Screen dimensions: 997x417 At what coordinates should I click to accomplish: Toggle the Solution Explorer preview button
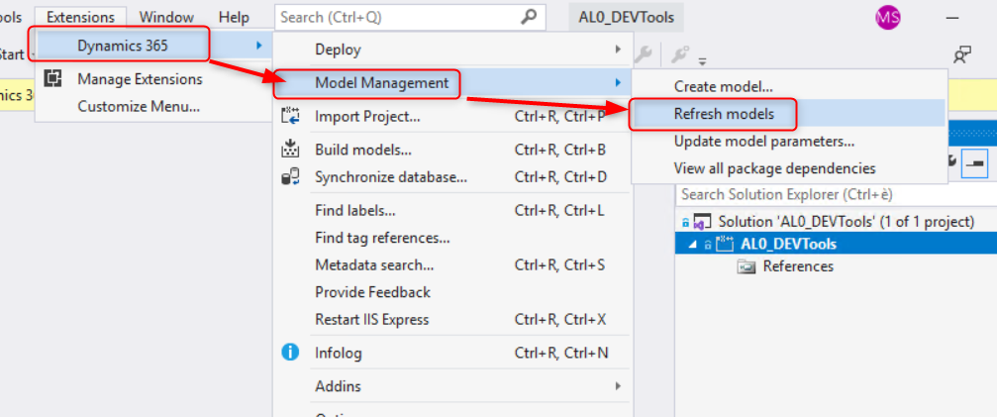[975, 162]
